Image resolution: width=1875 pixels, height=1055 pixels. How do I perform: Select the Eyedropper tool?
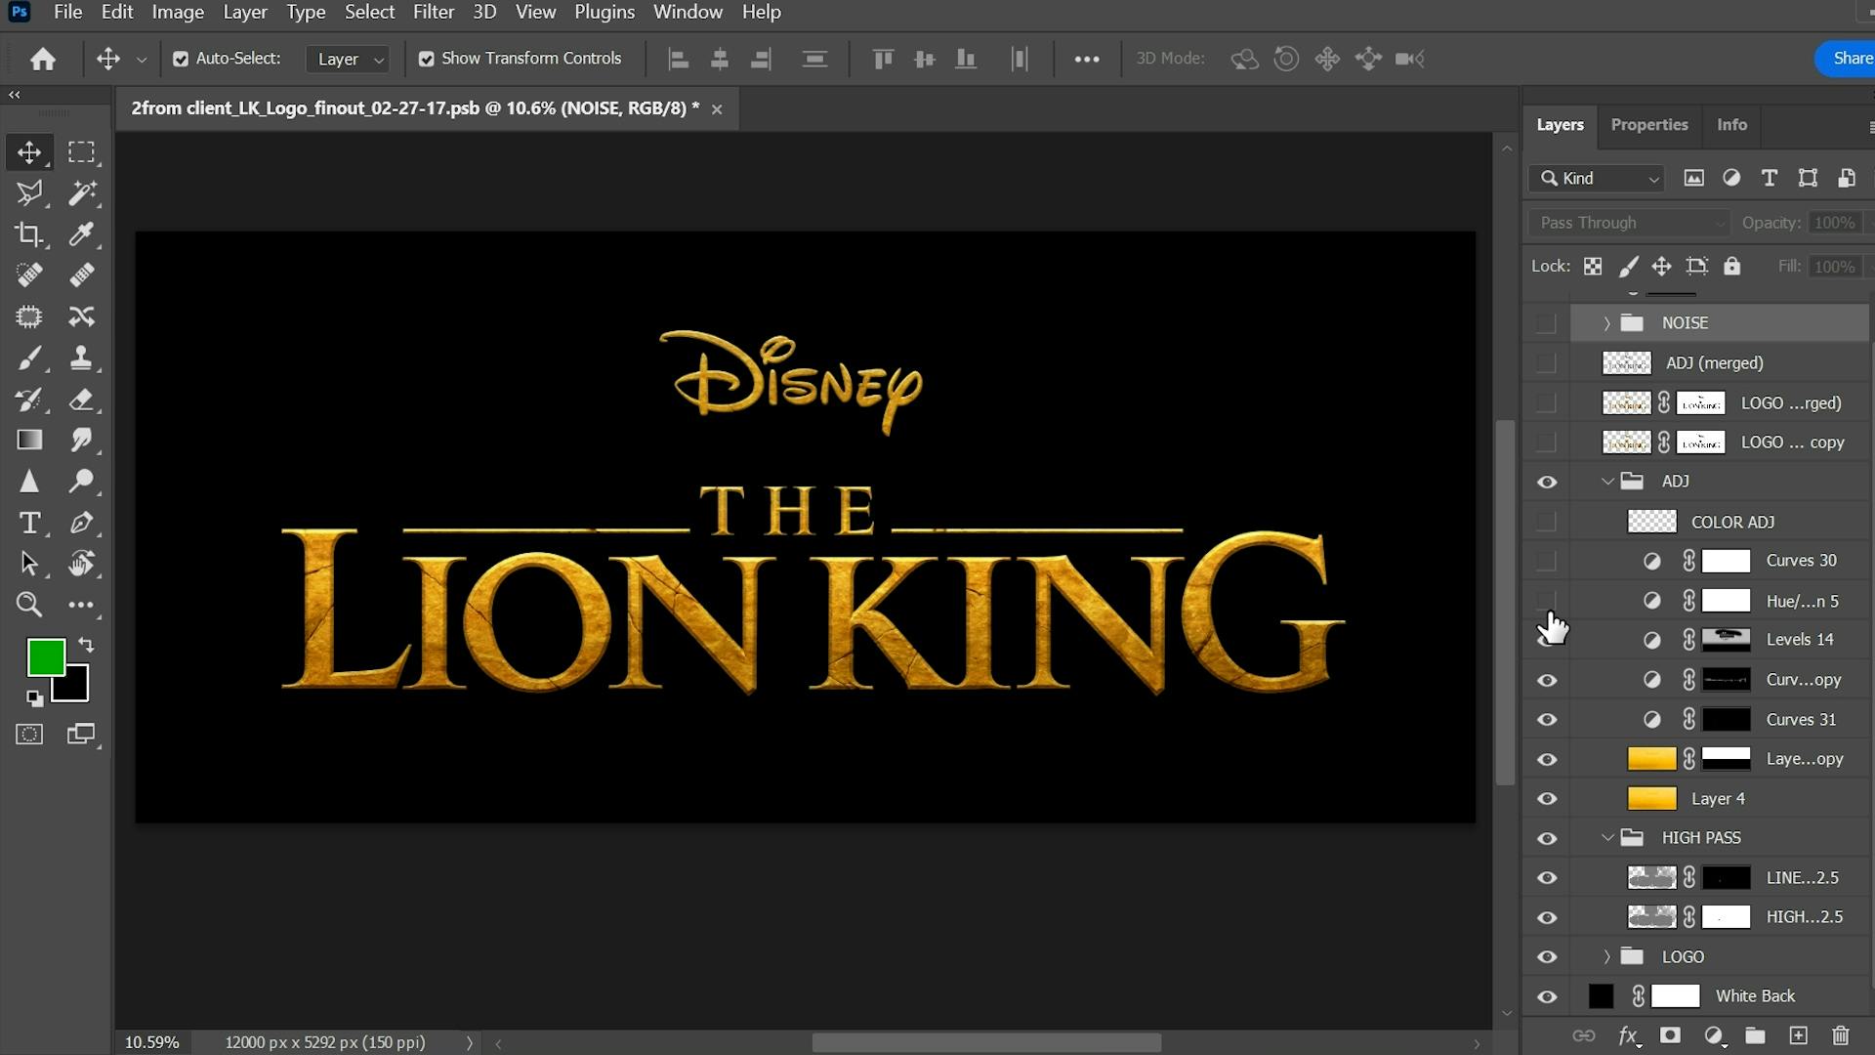[81, 234]
